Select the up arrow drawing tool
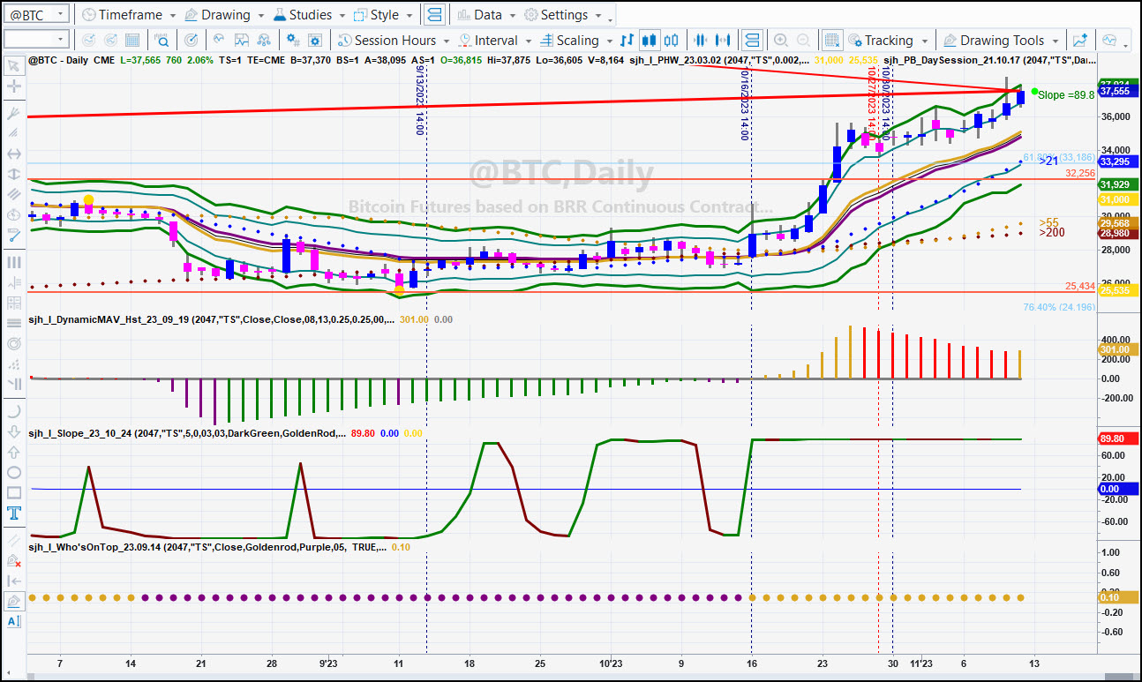 [13, 453]
